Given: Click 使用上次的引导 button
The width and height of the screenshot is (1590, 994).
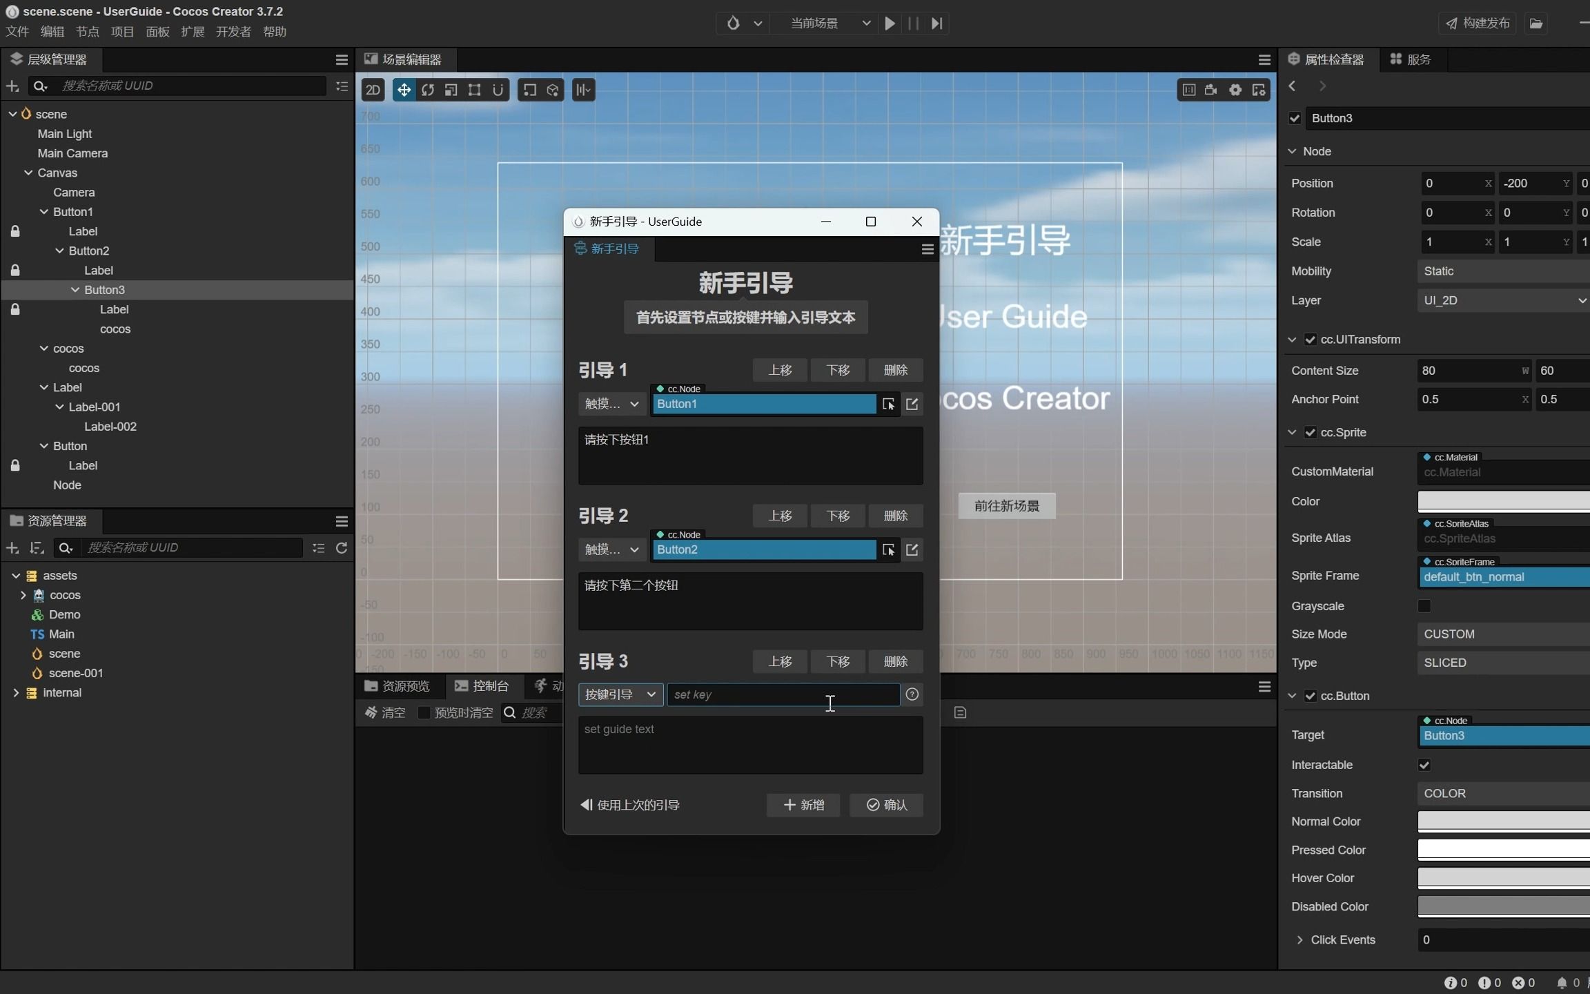Looking at the screenshot, I should pyautogui.click(x=630, y=805).
